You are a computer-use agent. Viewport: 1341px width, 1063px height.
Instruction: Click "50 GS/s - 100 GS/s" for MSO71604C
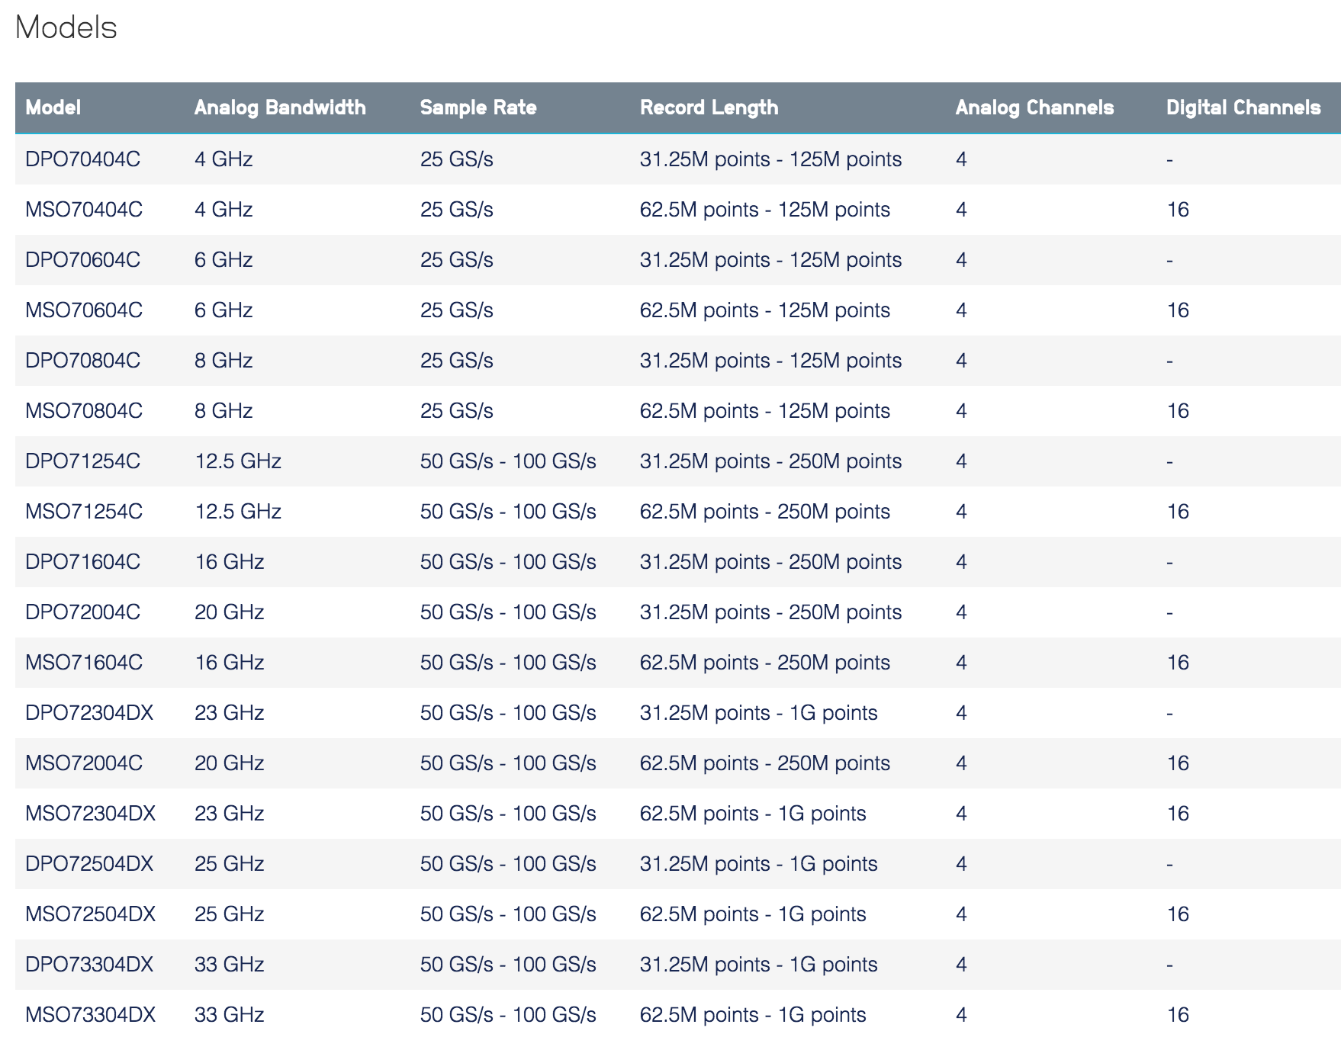pos(508,663)
